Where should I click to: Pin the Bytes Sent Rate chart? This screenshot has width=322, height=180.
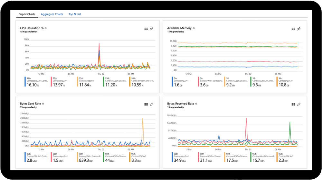(x=152, y=104)
